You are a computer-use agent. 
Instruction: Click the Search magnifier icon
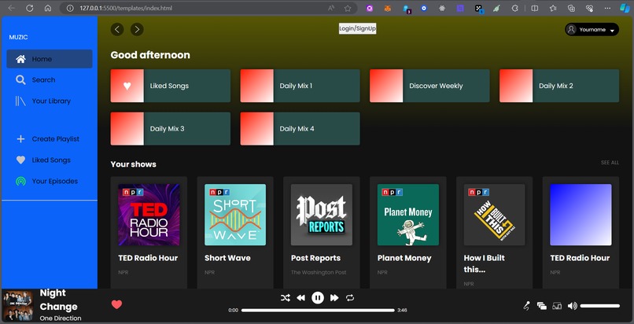pos(20,80)
